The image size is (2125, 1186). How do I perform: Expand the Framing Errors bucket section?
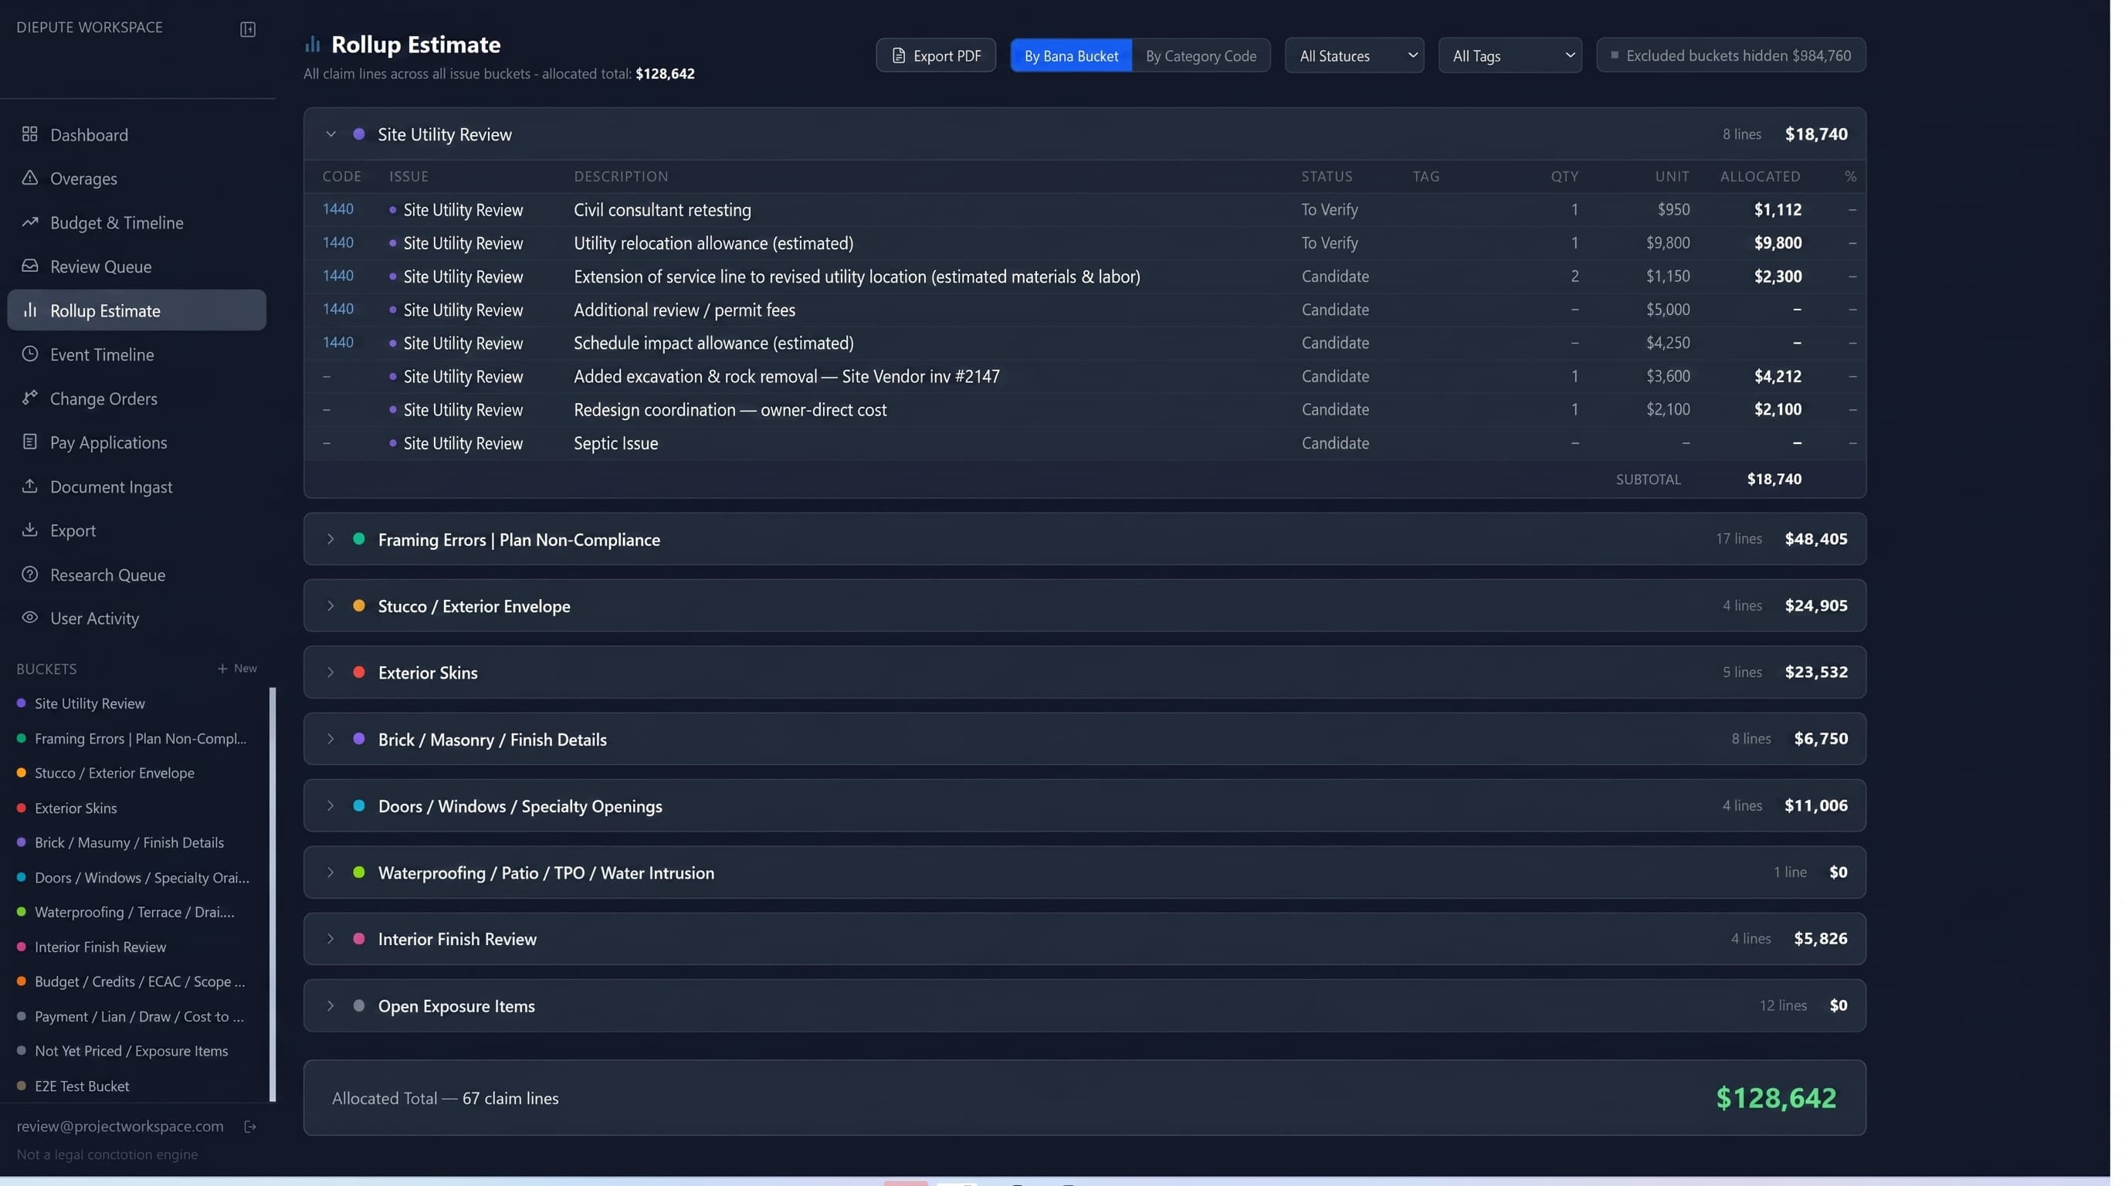(330, 539)
